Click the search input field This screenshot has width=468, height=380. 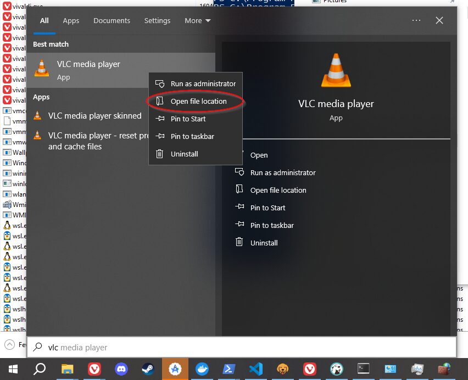(x=242, y=347)
